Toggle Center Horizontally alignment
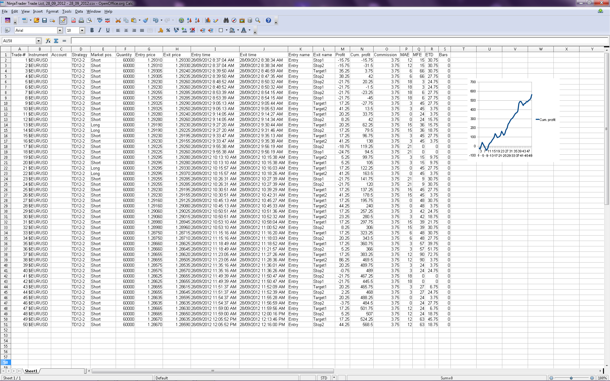The height and width of the screenshot is (381, 610). [126, 30]
